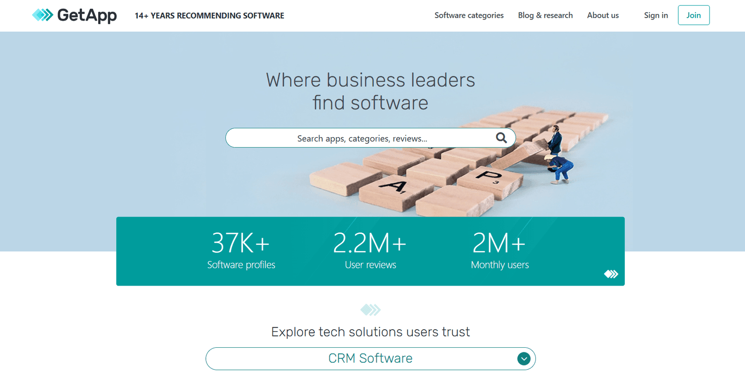Click the round chevron on CRM Software selector
745x378 pixels.
coord(524,358)
